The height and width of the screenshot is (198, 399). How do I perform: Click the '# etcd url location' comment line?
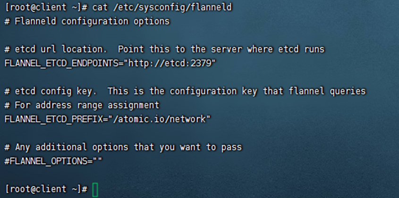(165, 49)
